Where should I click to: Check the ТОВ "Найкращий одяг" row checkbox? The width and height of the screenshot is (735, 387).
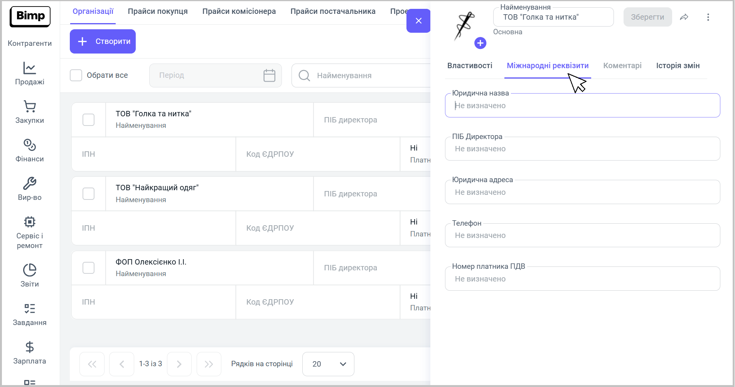(88, 194)
